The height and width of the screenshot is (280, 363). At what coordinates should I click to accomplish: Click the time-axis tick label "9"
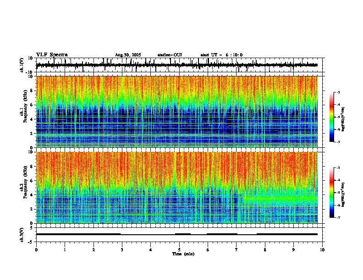[x=293, y=250]
